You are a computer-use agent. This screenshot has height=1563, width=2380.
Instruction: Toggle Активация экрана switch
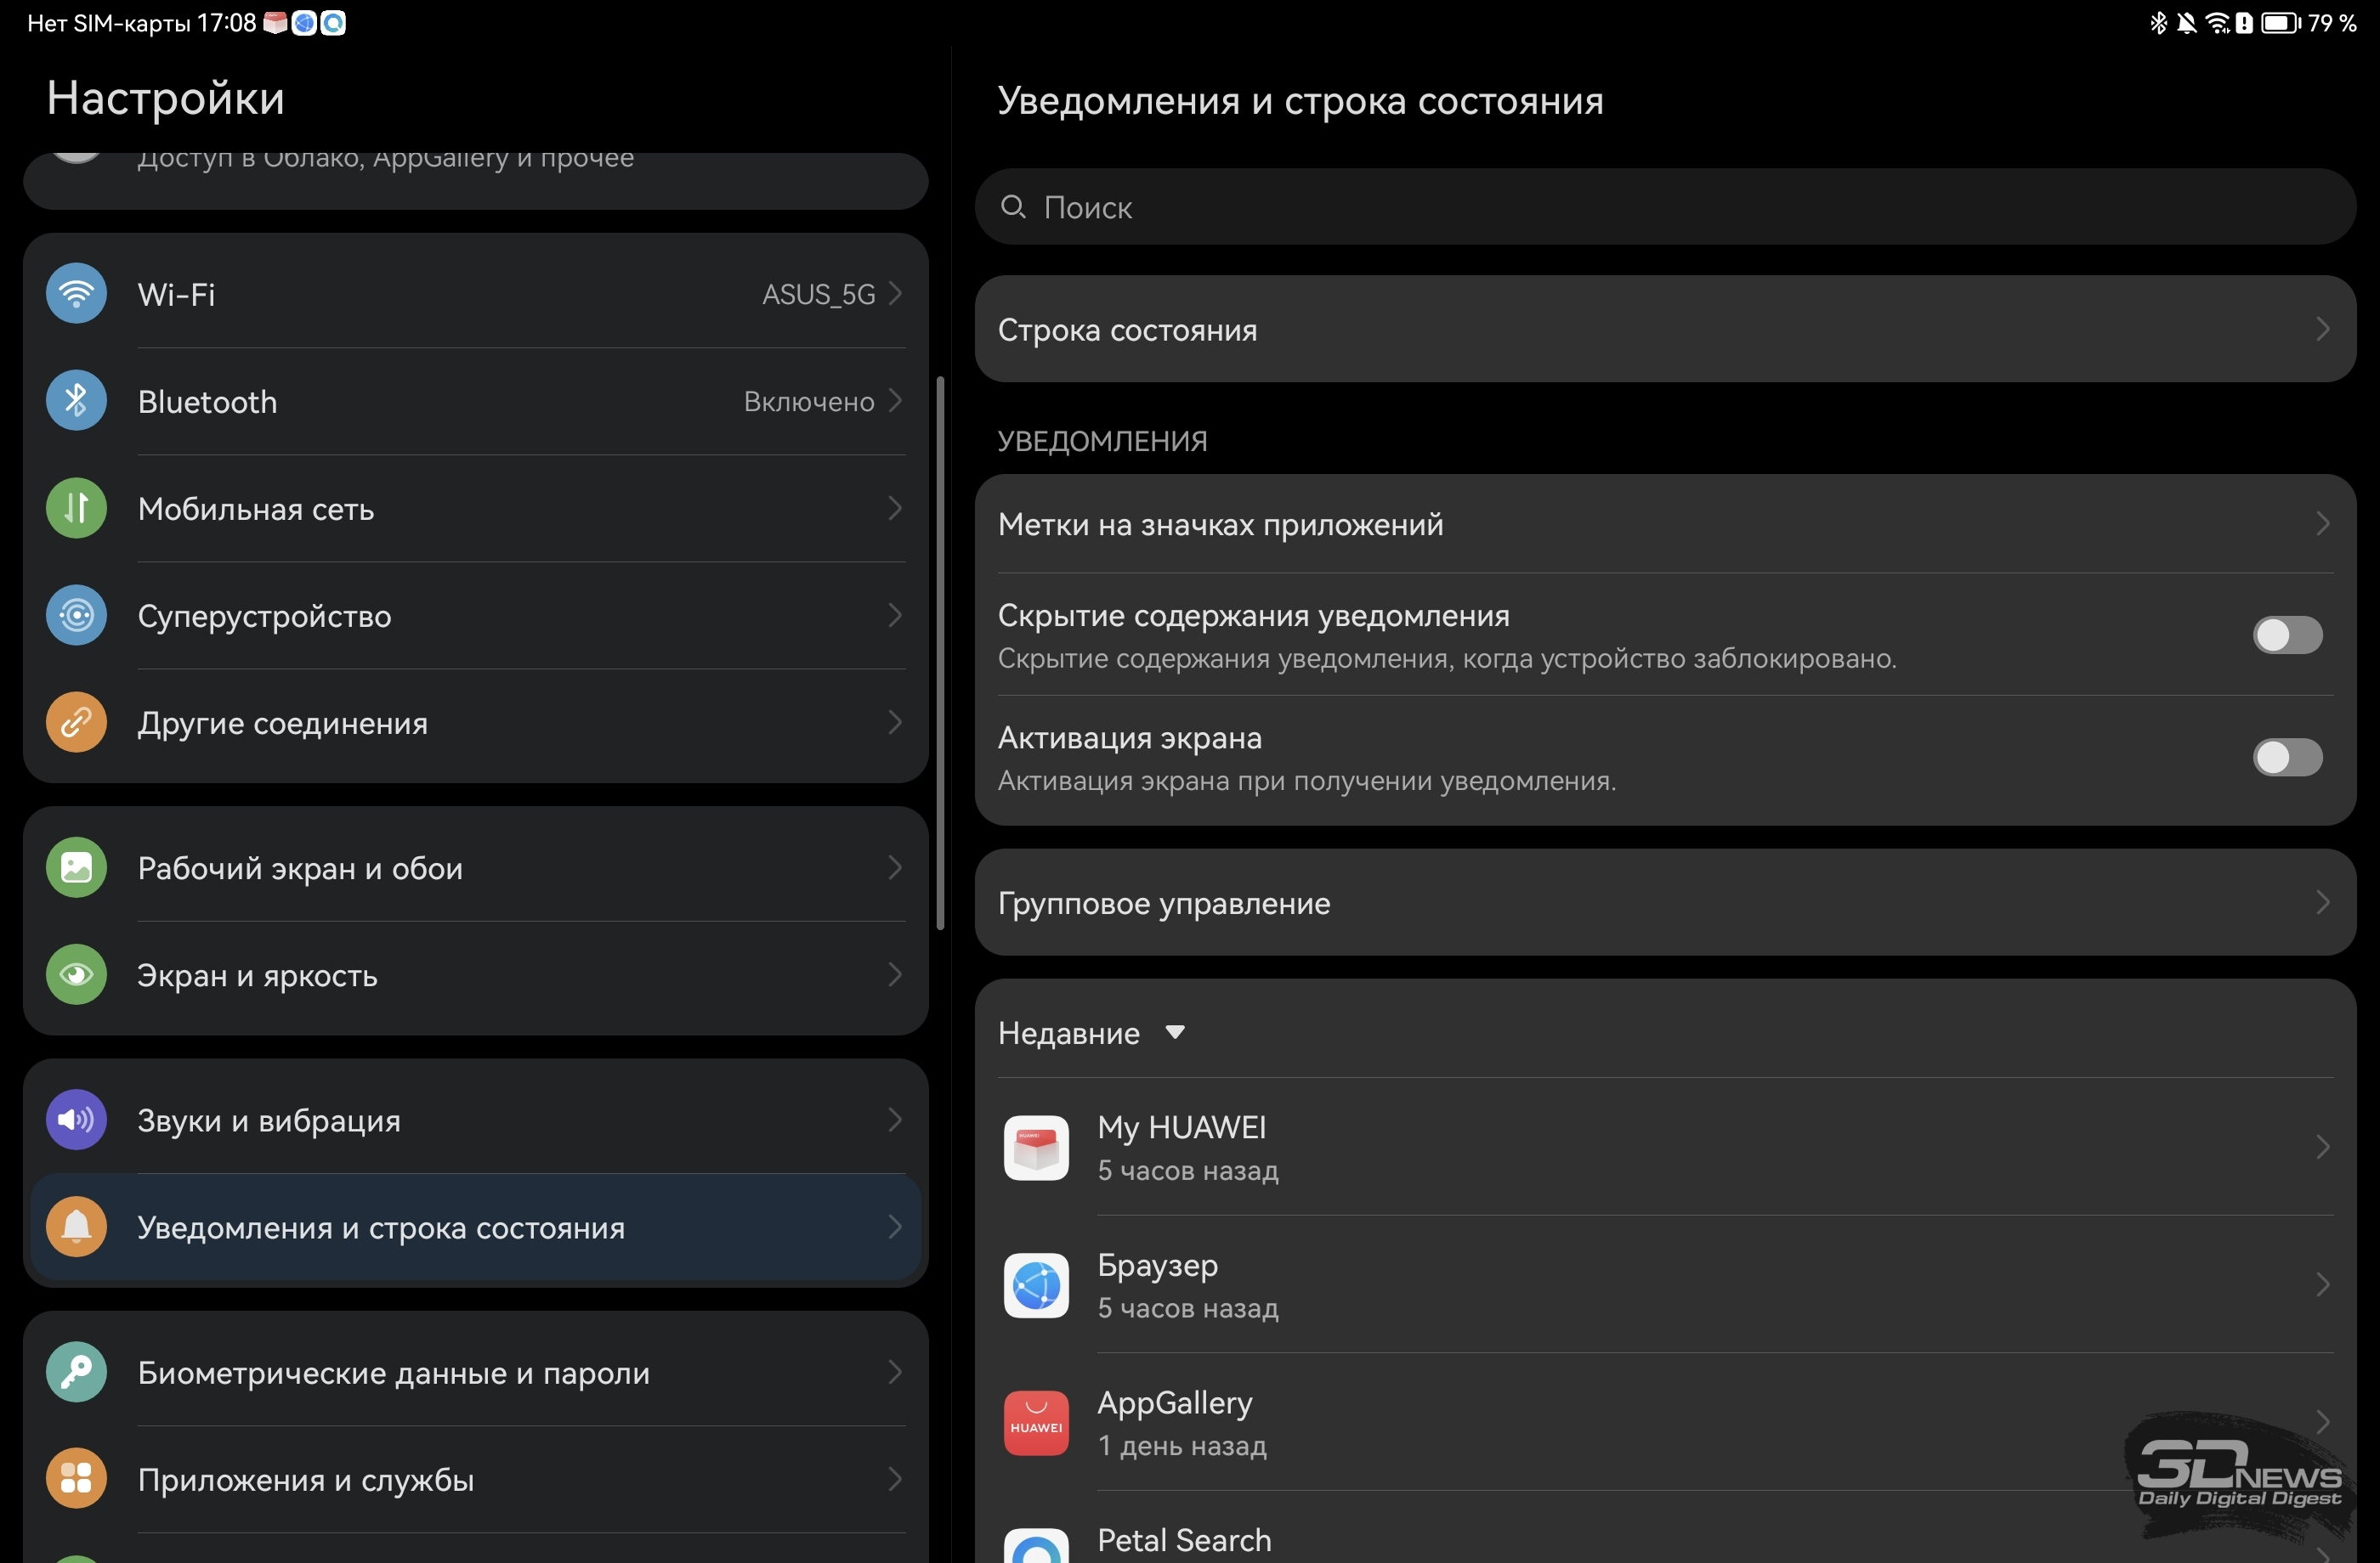2287,757
